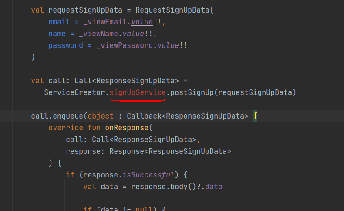Select the email named argument
This screenshot has width=344, height=211.
[59, 22]
